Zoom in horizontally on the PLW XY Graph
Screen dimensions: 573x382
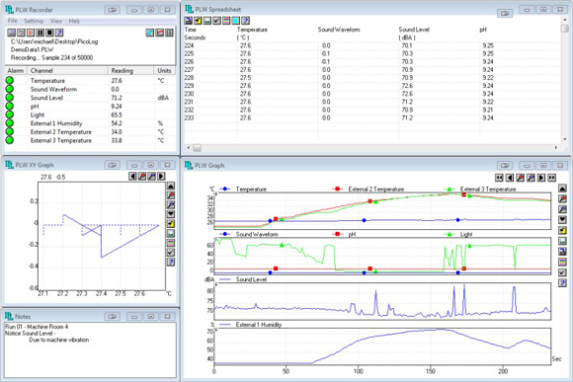point(142,177)
